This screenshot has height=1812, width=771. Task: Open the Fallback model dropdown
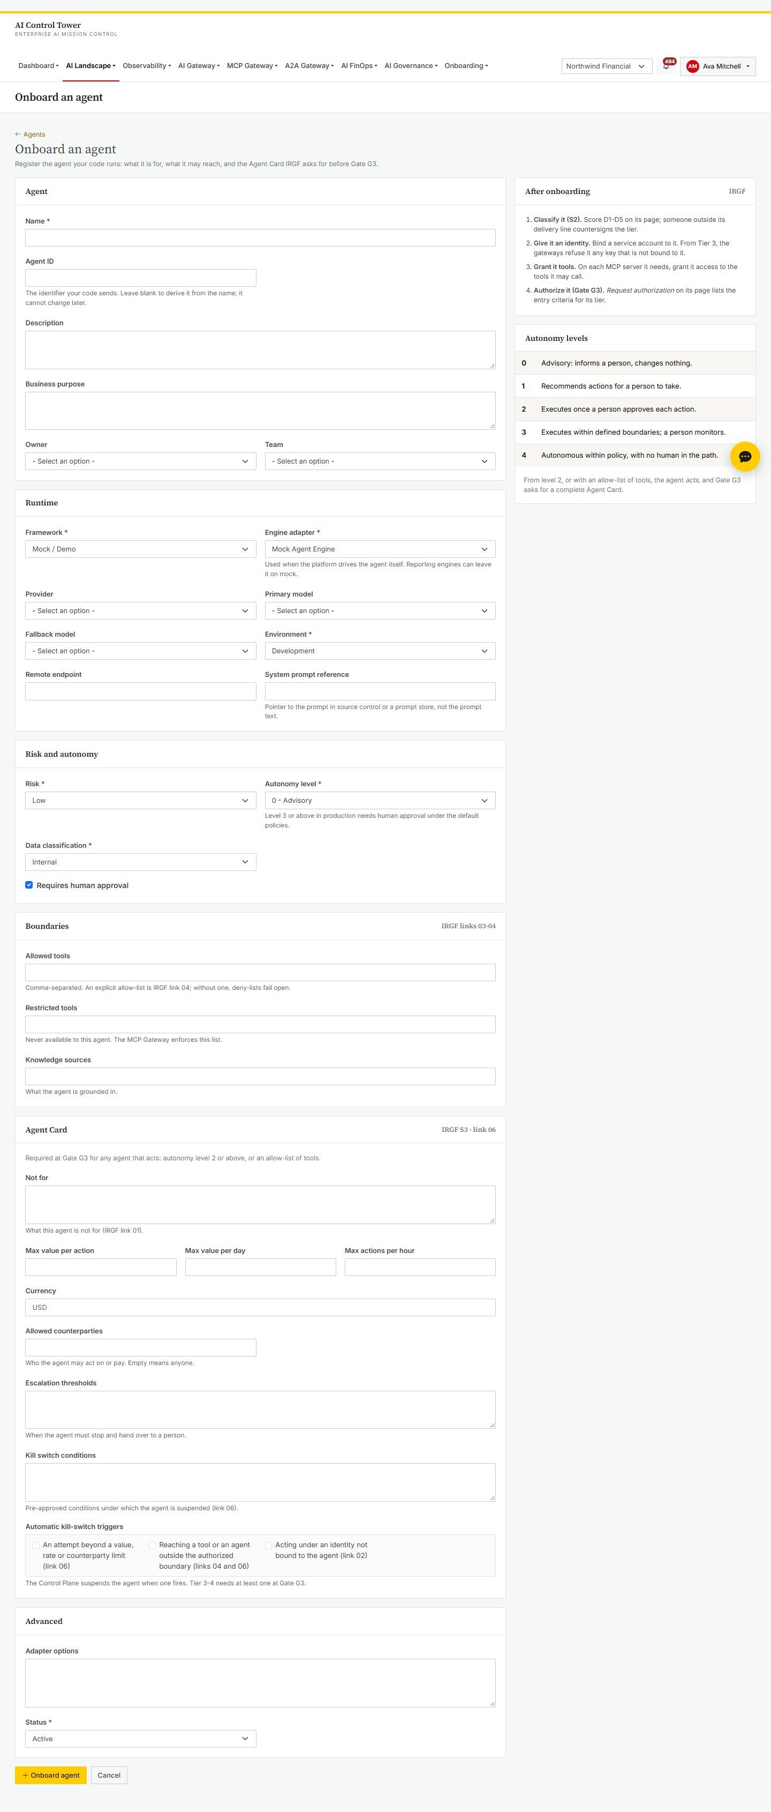coord(141,651)
